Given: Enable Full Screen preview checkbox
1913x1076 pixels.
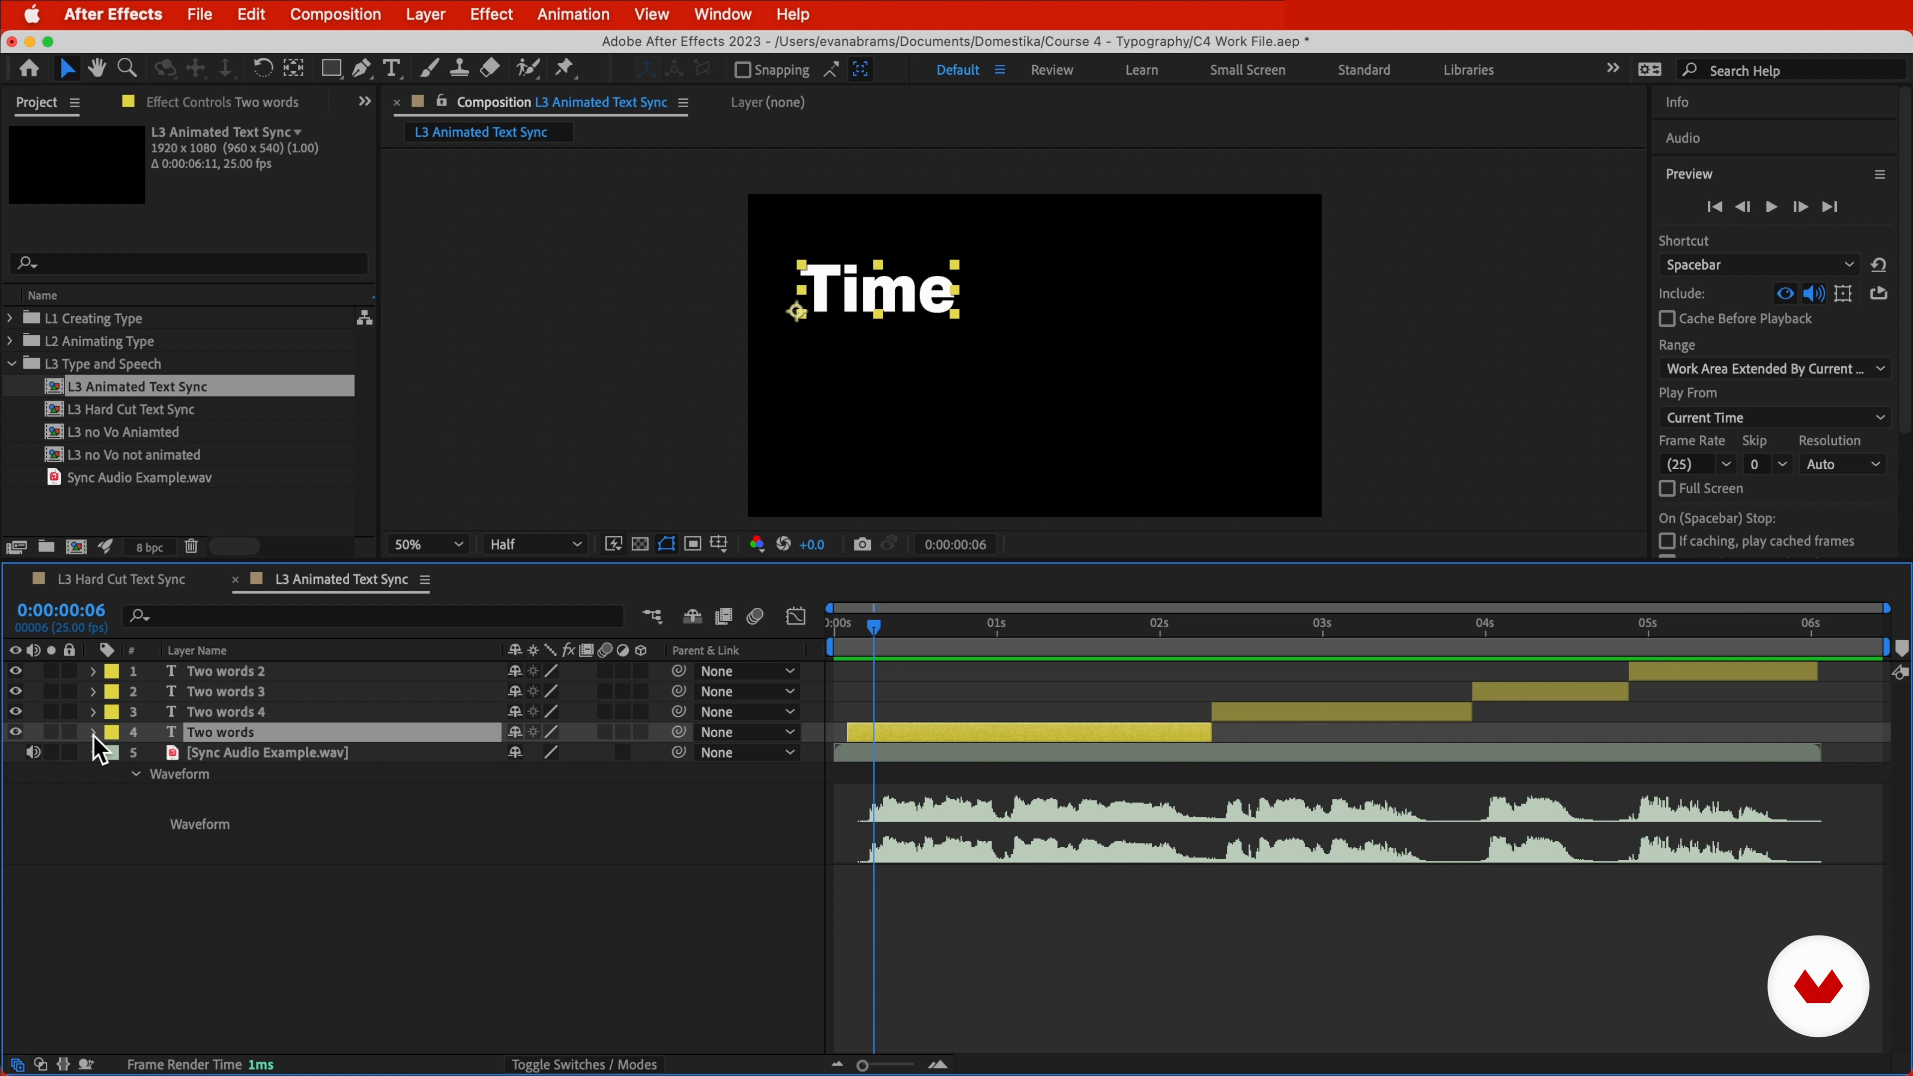Looking at the screenshot, I should pyautogui.click(x=1666, y=489).
